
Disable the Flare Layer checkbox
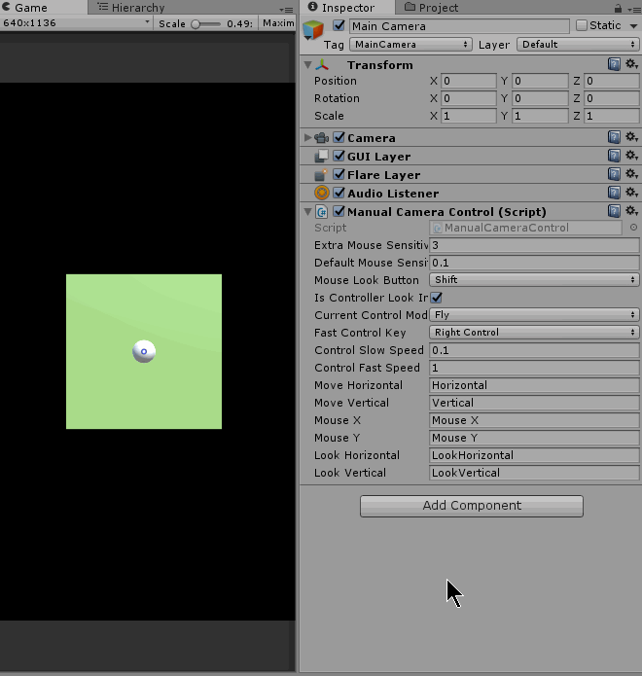point(339,174)
